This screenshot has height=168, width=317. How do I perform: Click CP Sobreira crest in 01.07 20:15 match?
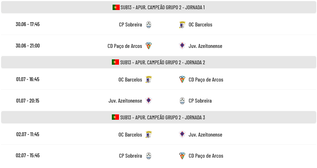[x=182, y=101]
